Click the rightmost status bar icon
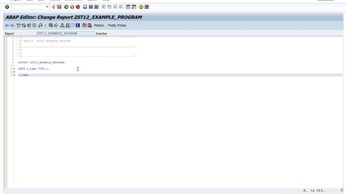This screenshot has width=346, height=194. 342,190
